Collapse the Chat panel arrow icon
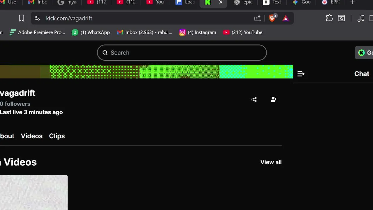The height and width of the screenshot is (210, 373). (x=301, y=74)
